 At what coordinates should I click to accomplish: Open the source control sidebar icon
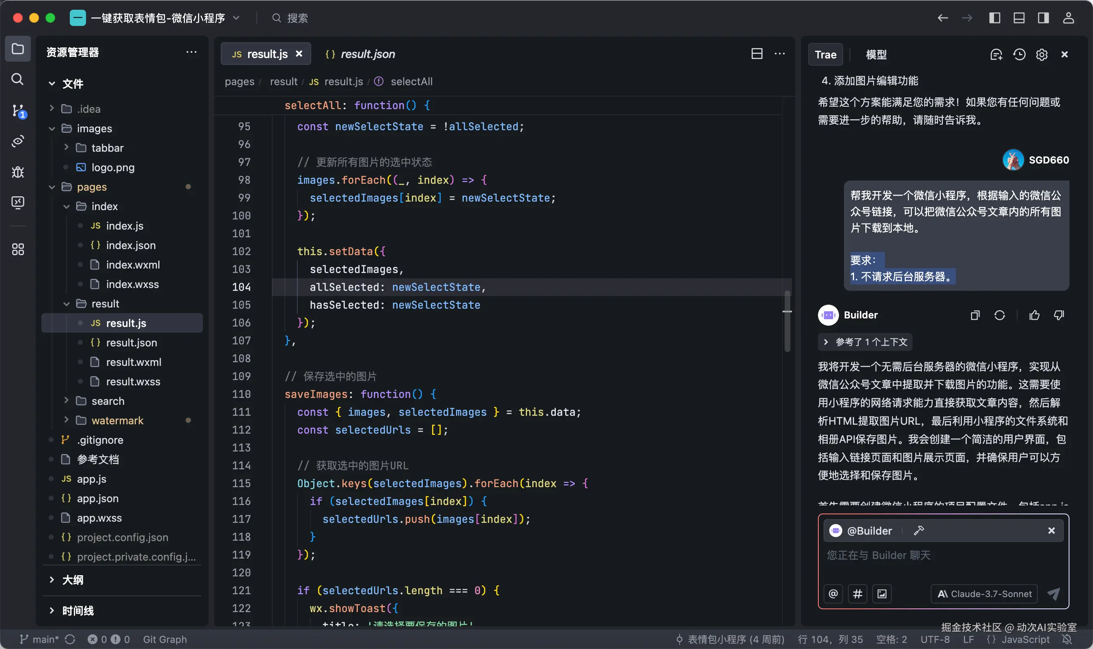point(18,110)
